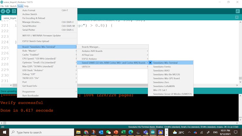242x136 pixels.
Task: Open Microsoft Teams from taskbar
Action: click(146, 132)
